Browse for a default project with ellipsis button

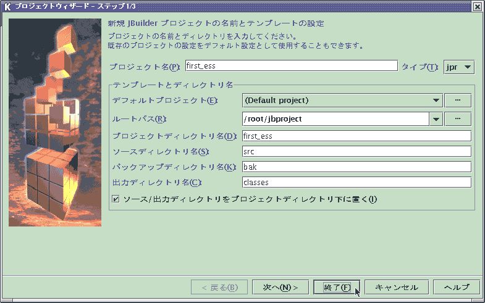click(x=458, y=101)
